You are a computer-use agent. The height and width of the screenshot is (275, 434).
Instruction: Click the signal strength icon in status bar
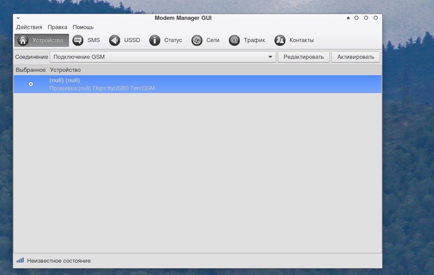point(20,261)
